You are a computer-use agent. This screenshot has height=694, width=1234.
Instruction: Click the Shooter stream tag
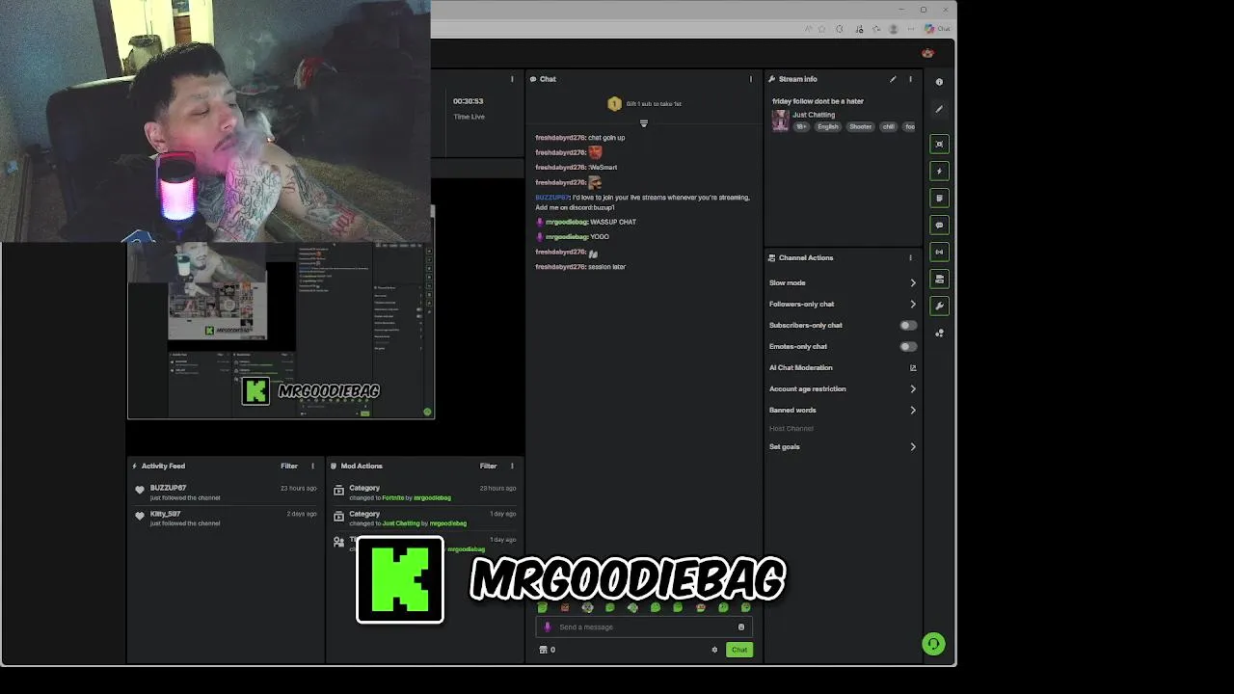tap(860, 126)
